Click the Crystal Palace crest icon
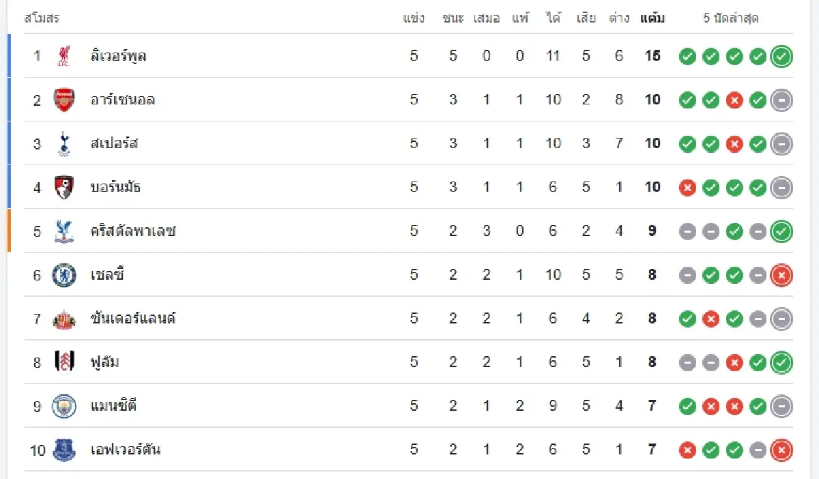 [x=64, y=231]
